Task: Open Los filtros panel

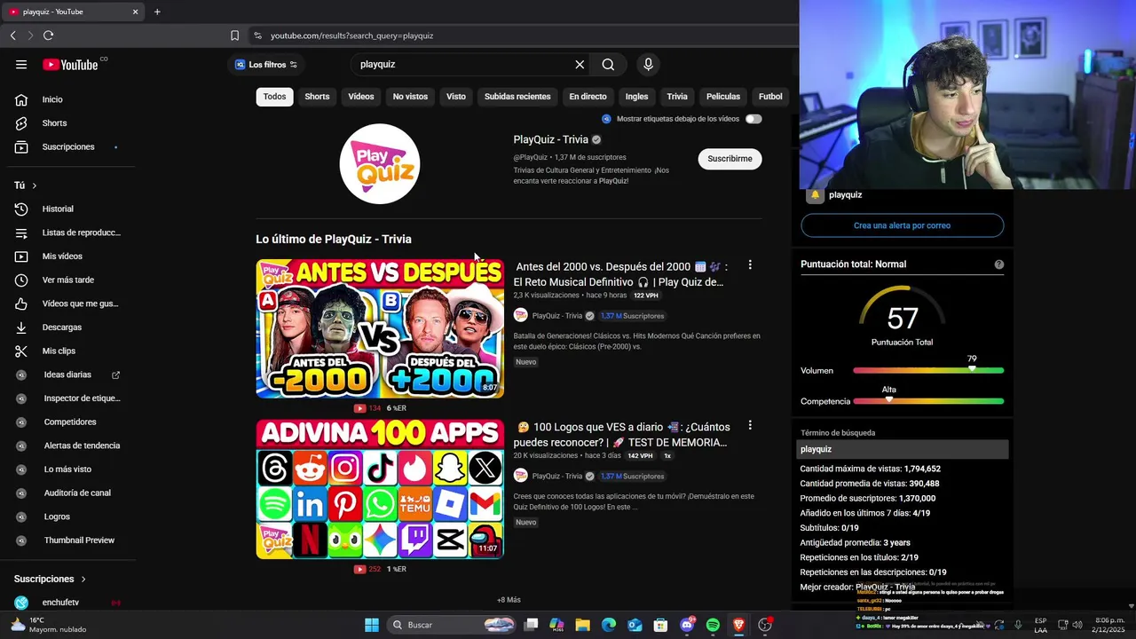Action: [x=265, y=65]
